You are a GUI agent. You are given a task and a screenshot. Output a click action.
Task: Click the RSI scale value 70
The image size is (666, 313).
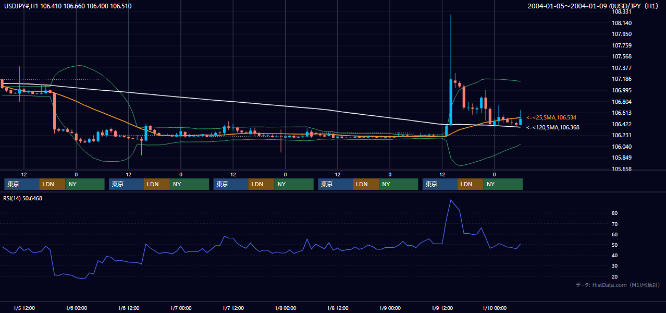click(x=614, y=224)
